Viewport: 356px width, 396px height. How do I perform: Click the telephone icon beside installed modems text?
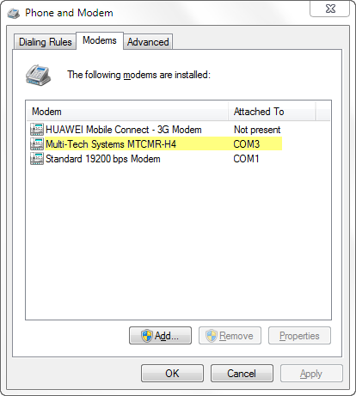[x=38, y=76]
